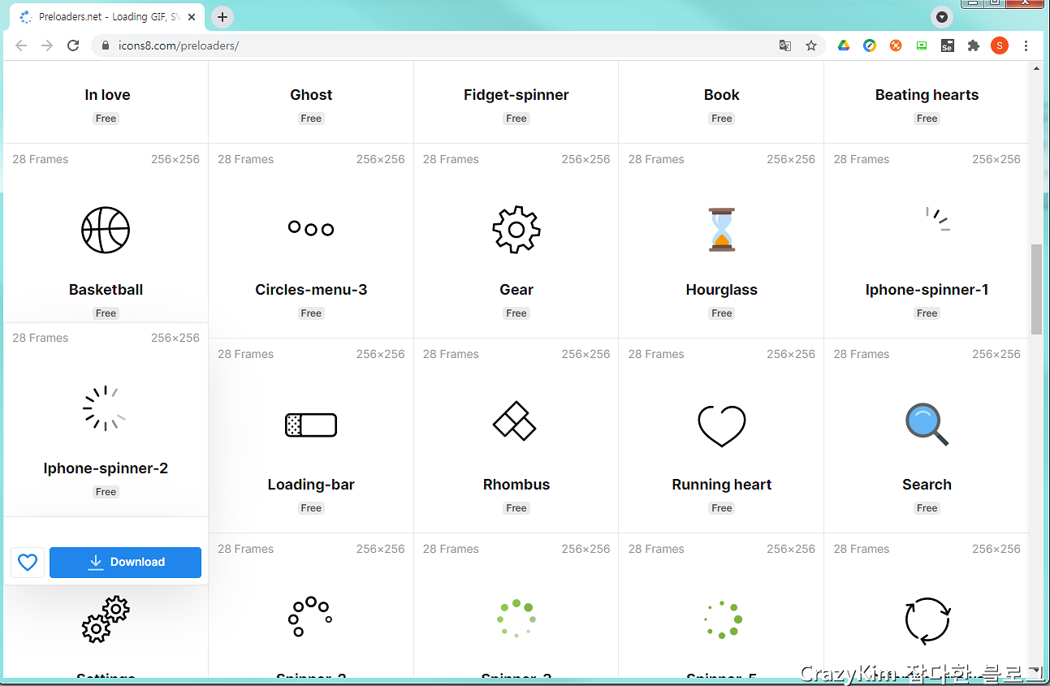Click the Basketball preloader icon
This screenshot has height=686, width=1050.
click(106, 230)
